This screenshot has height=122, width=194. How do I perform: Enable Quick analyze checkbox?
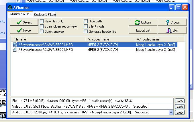(42, 32)
